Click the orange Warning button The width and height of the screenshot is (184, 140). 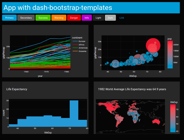tap(59, 18)
